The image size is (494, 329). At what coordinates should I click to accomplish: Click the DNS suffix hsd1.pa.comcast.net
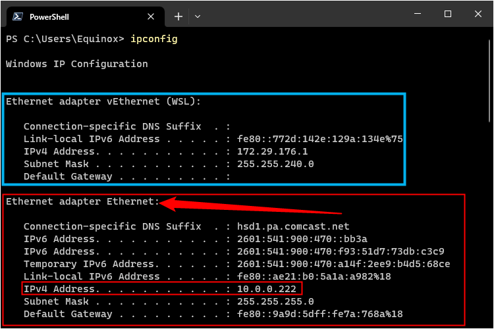coord(292,226)
